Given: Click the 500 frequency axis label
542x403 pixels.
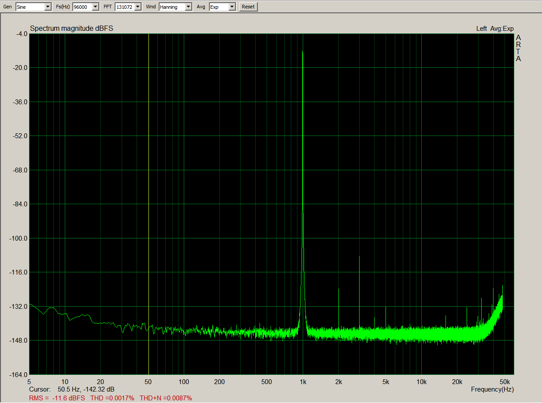Looking at the screenshot, I should (x=267, y=382).
